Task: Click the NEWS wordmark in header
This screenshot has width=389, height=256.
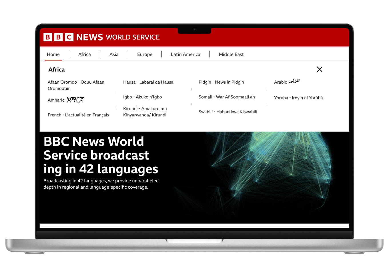Action: 89,37
